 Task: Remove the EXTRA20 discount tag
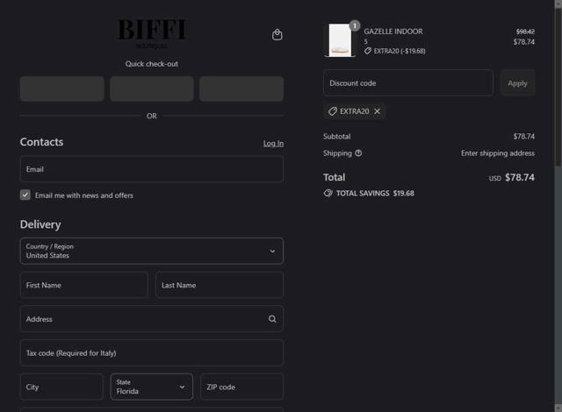pyautogui.click(x=377, y=111)
